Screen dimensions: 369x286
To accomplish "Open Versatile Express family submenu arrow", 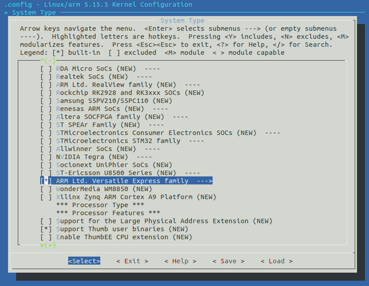I will coord(205,181).
